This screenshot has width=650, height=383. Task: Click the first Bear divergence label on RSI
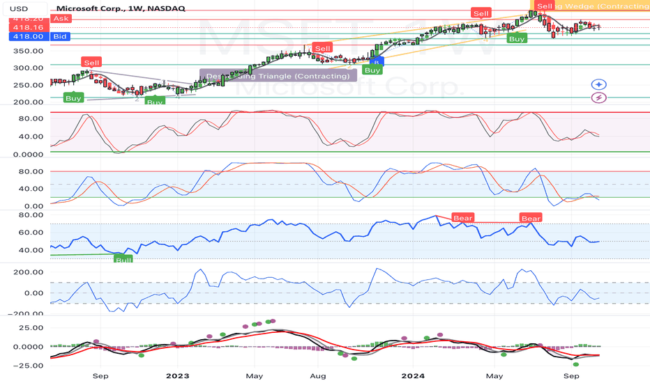tap(462, 218)
